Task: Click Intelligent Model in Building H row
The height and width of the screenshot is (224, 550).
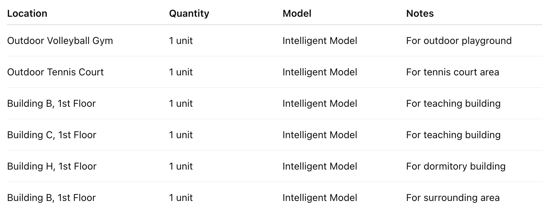Action: tap(320, 166)
